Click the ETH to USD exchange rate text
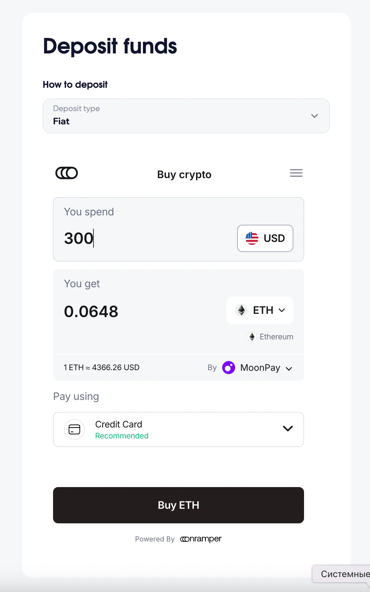This screenshot has width=370, height=592. (x=102, y=368)
